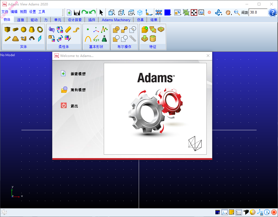The width and height of the screenshot is (278, 217).
Task: Open the status bar window layout dropdown
Action: [218, 212]
